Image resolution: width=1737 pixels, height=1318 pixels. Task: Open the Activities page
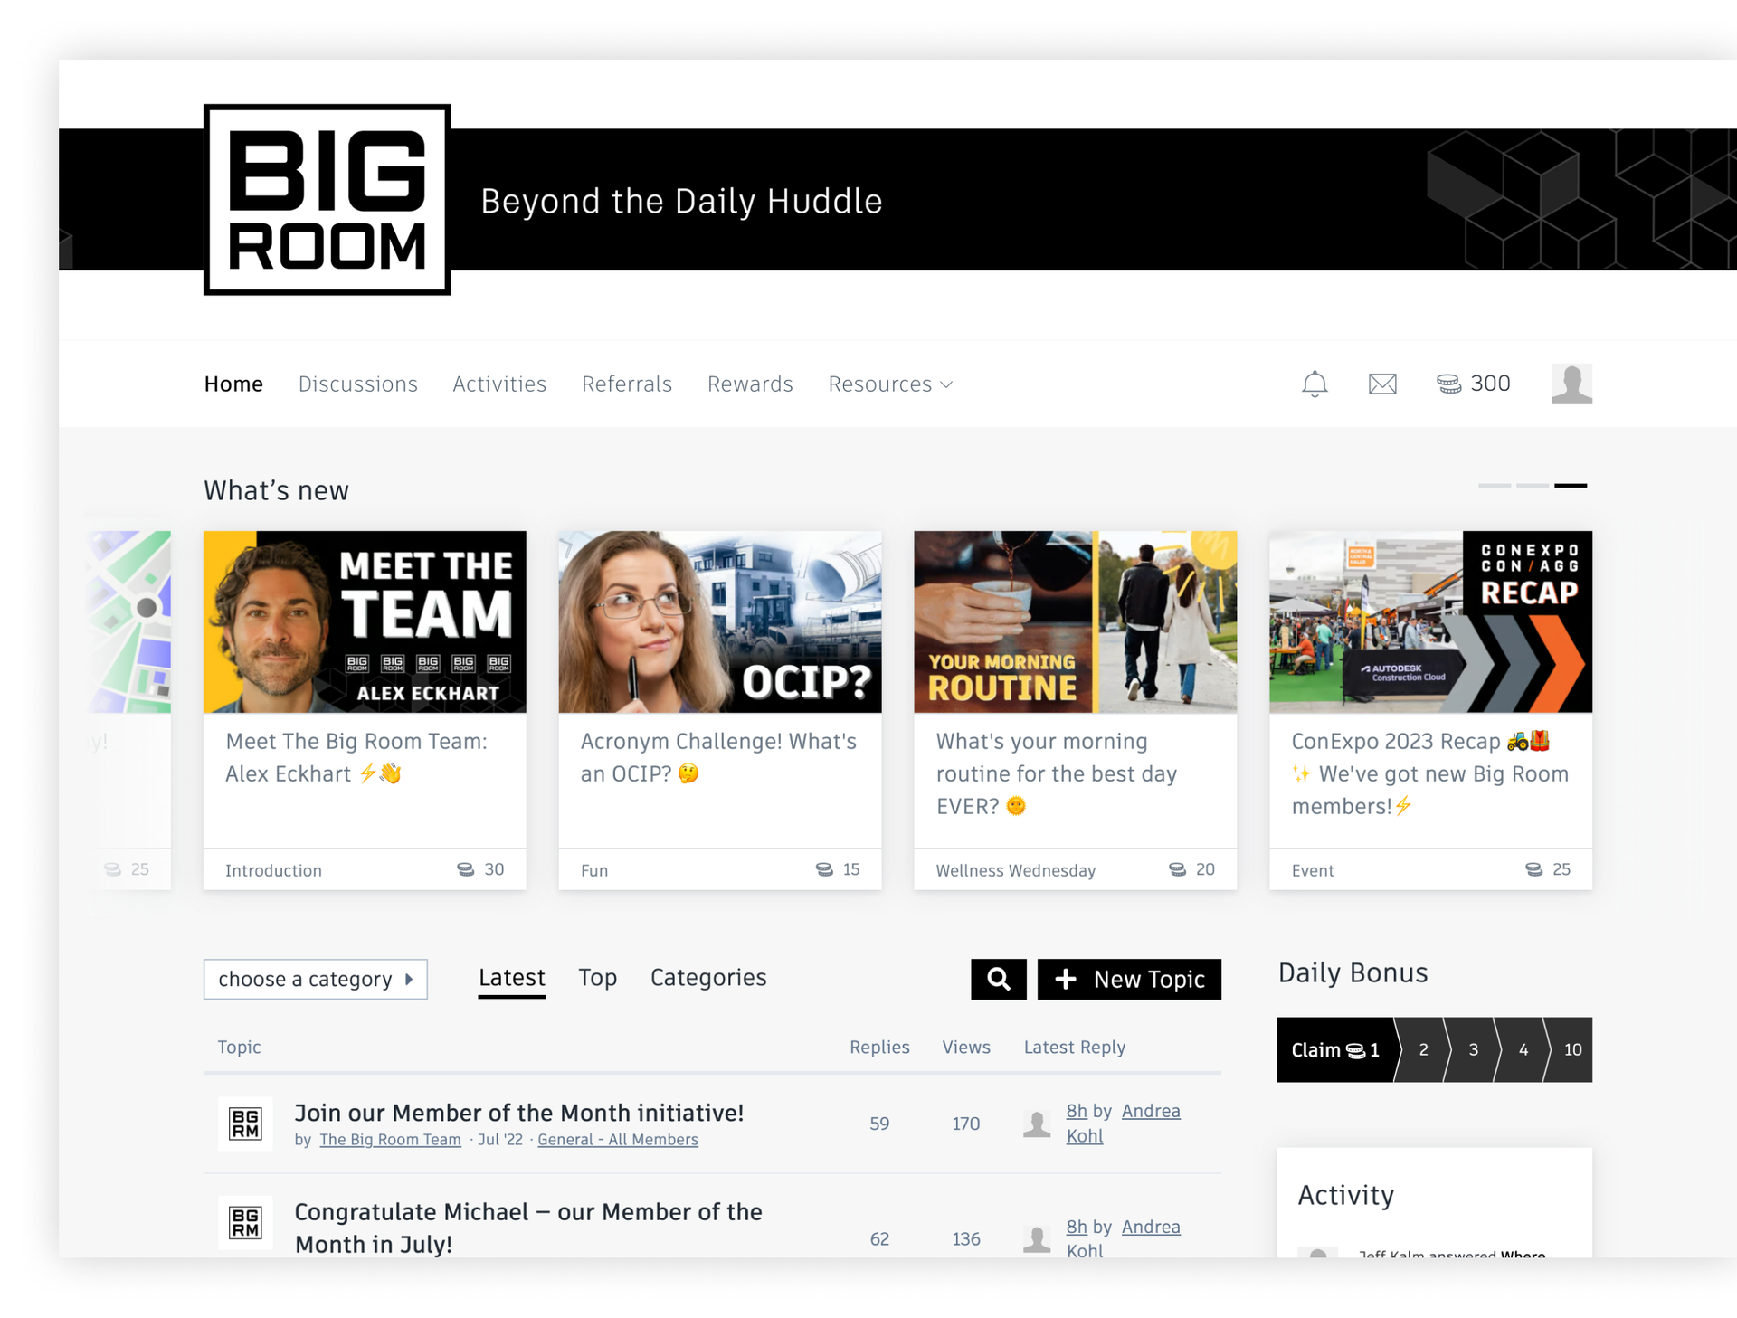click(499, 384)
